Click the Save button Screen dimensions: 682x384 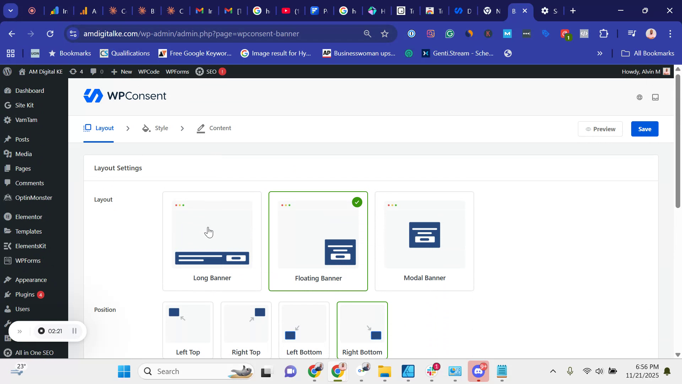[x=644, y=129]
